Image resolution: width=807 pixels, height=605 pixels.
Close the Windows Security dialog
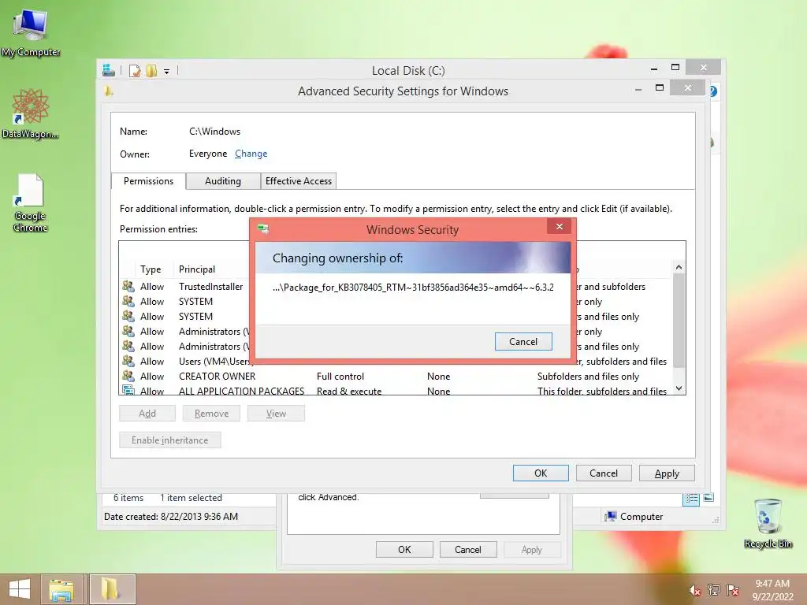[560, 226]
